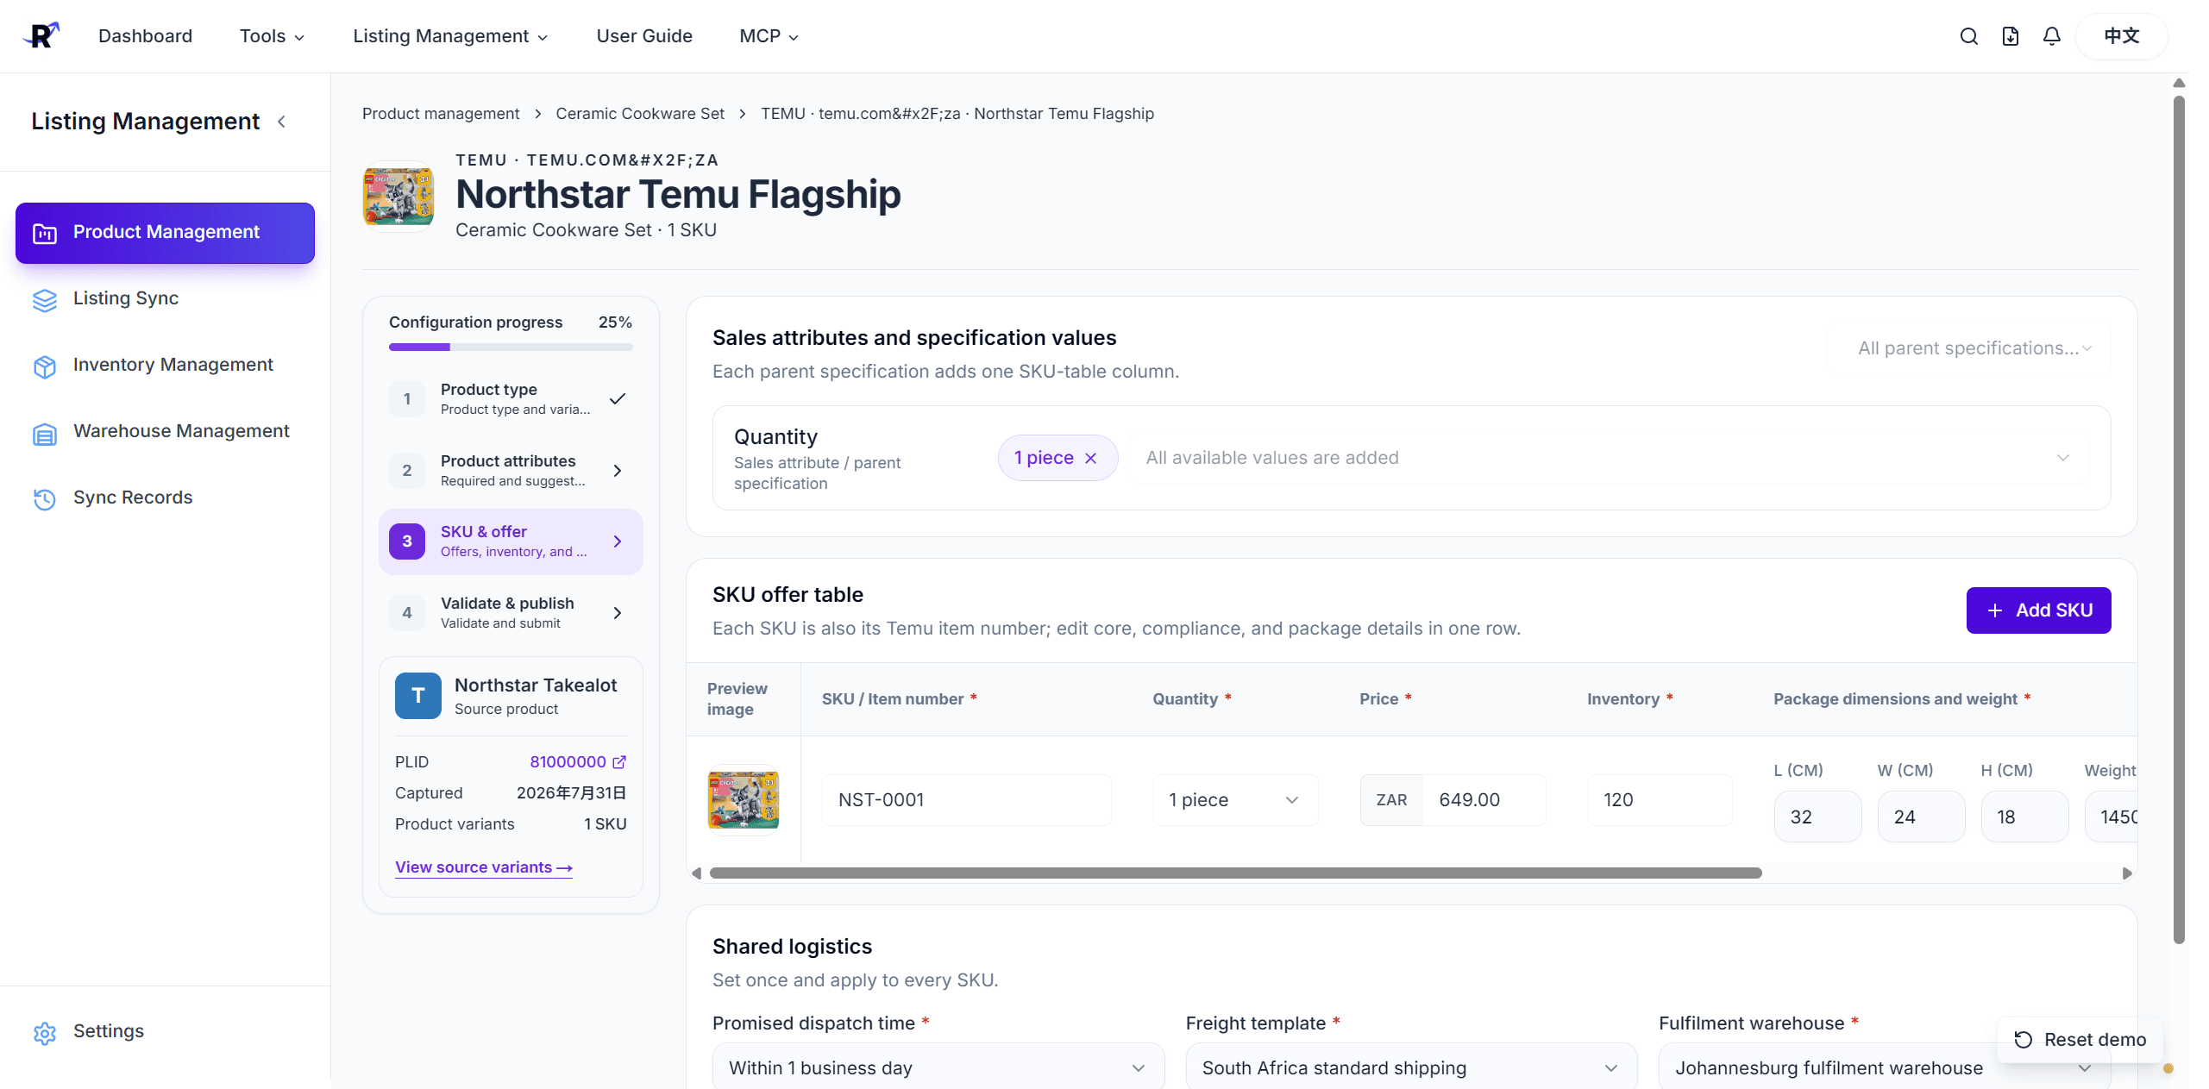Click the Warehouse Management icon

(x=45, y=433)
